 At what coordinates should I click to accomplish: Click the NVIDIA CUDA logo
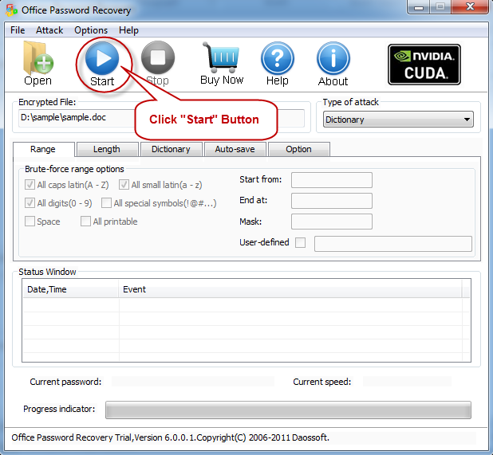point(424,65)
